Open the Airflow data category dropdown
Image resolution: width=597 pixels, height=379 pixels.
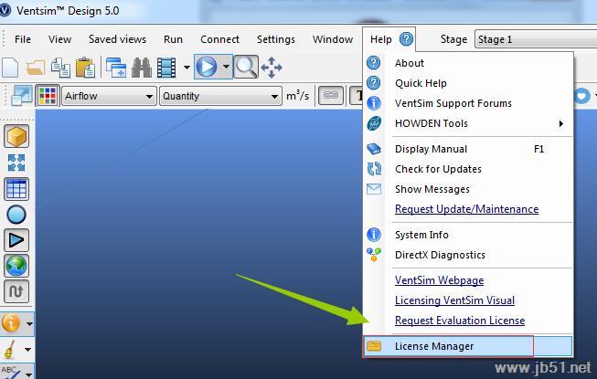tap(109, 96)
